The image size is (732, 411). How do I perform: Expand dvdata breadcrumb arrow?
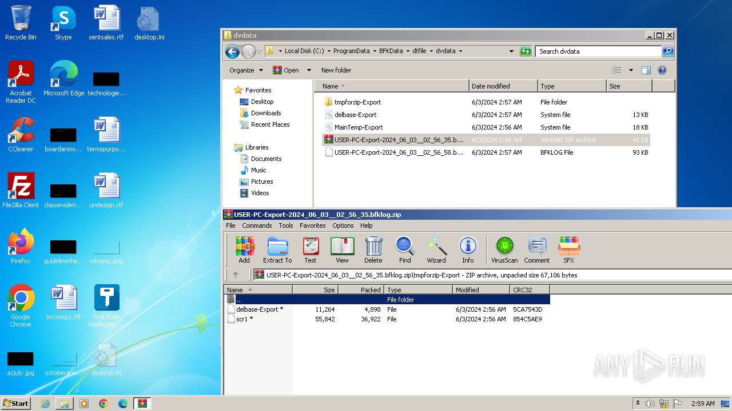pos(460,51)
